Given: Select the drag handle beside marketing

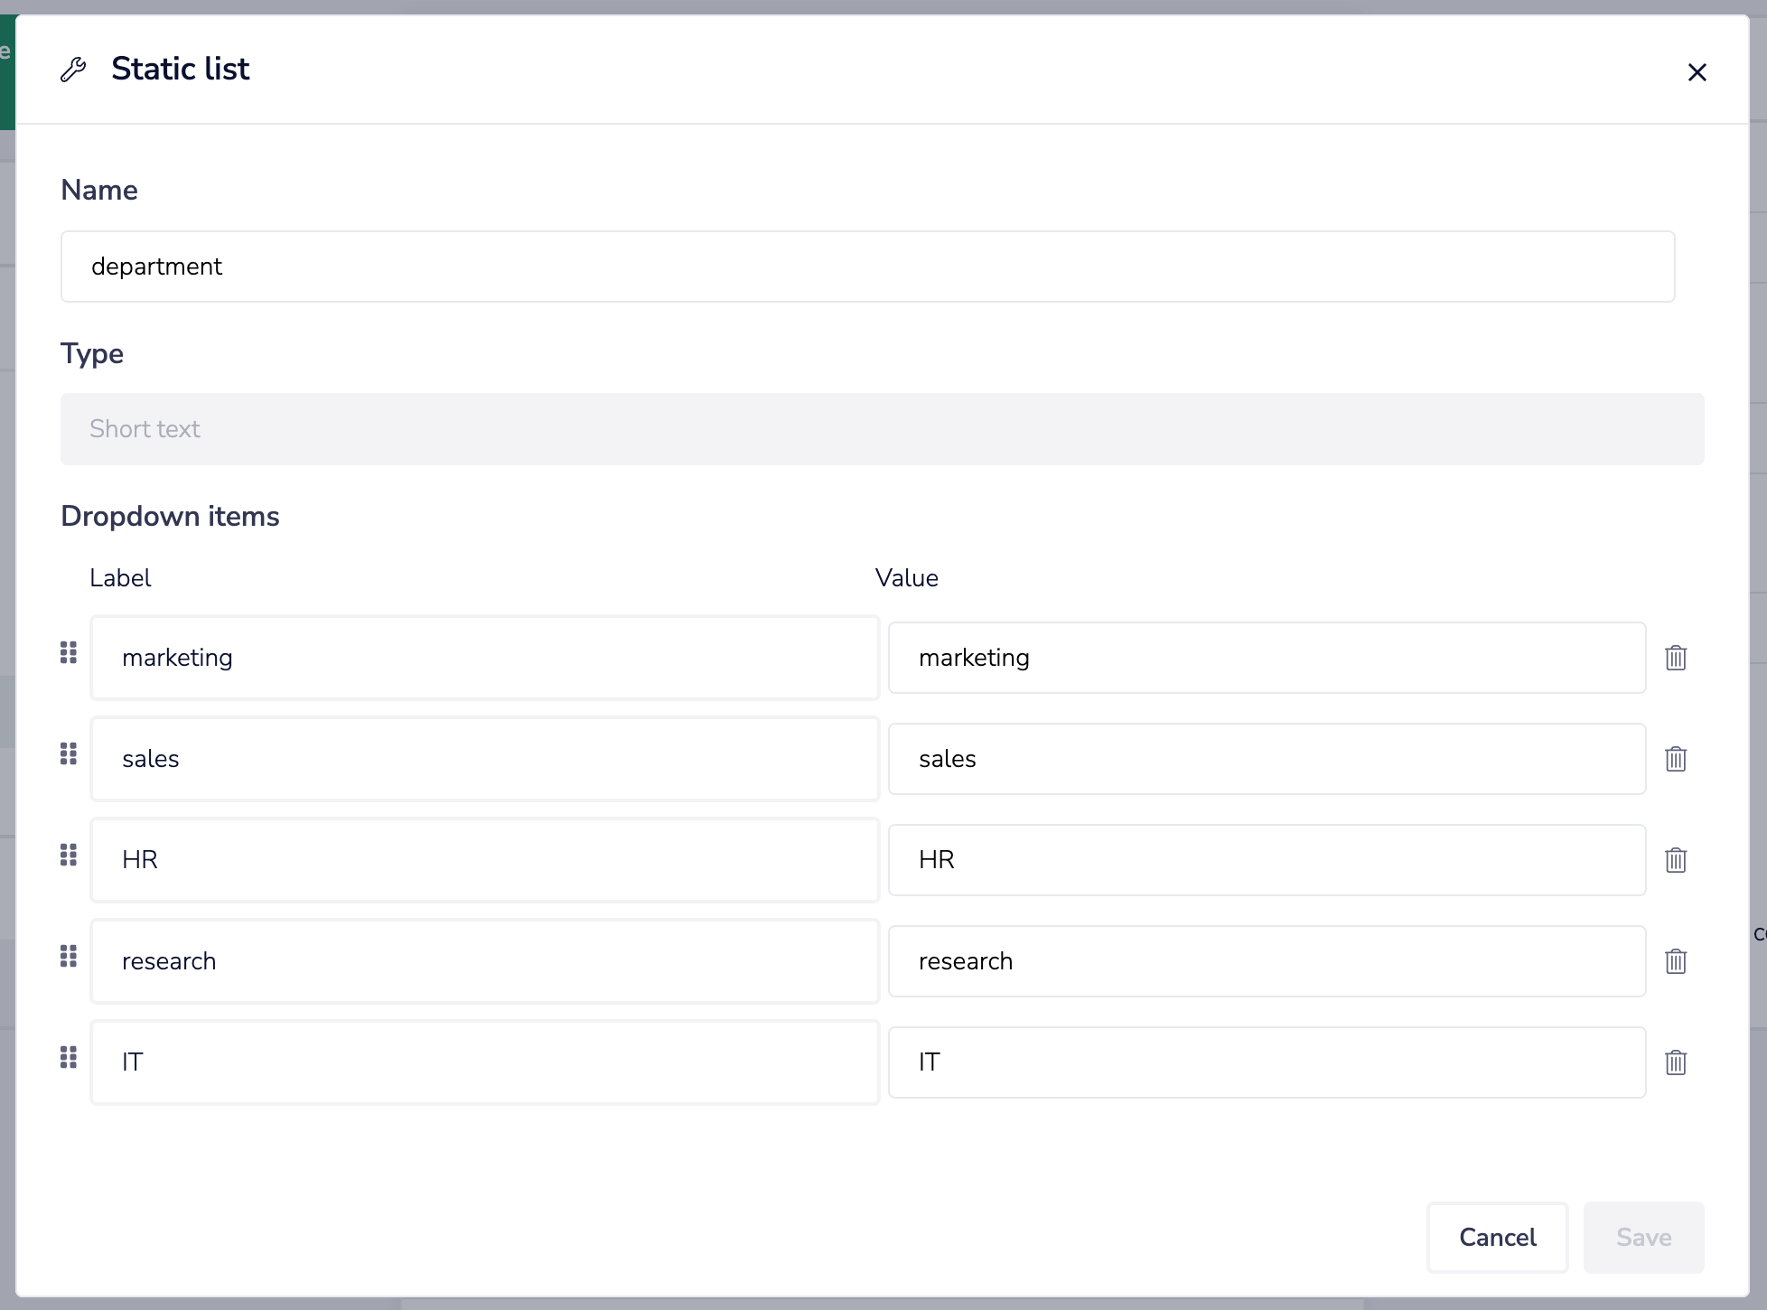Looking at the screenshot, I should [68, 653].
